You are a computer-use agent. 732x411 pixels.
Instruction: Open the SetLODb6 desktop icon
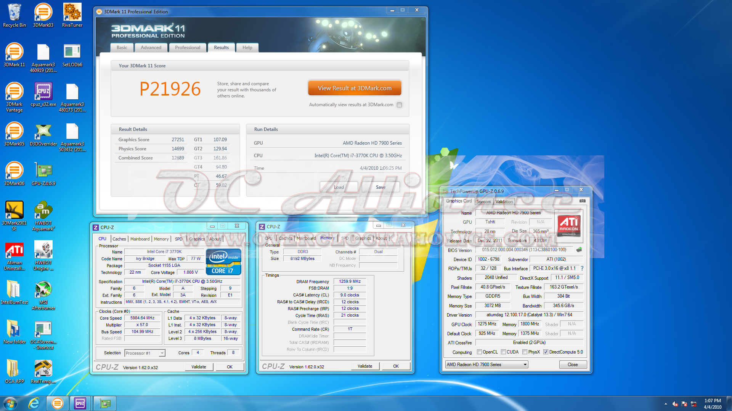(72, 55)
